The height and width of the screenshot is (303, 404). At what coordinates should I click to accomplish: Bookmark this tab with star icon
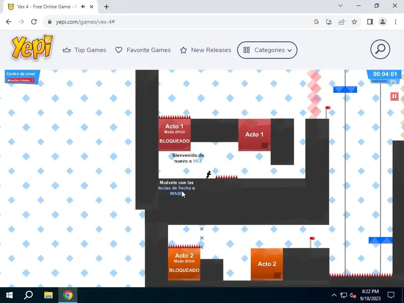point(354,22)
